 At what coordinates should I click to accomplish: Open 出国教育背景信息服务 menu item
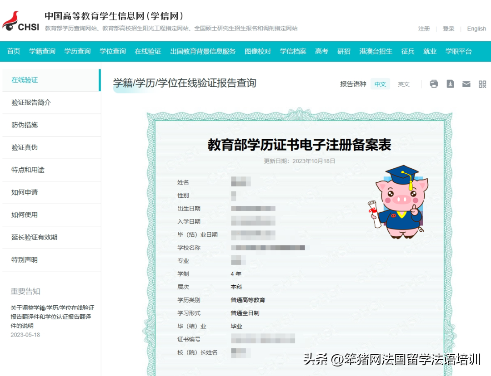203,51
